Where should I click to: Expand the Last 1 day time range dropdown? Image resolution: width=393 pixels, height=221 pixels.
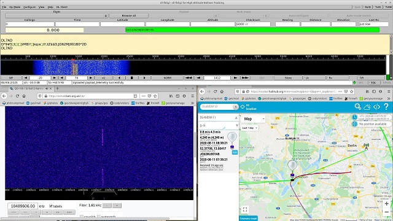[249, 128]
